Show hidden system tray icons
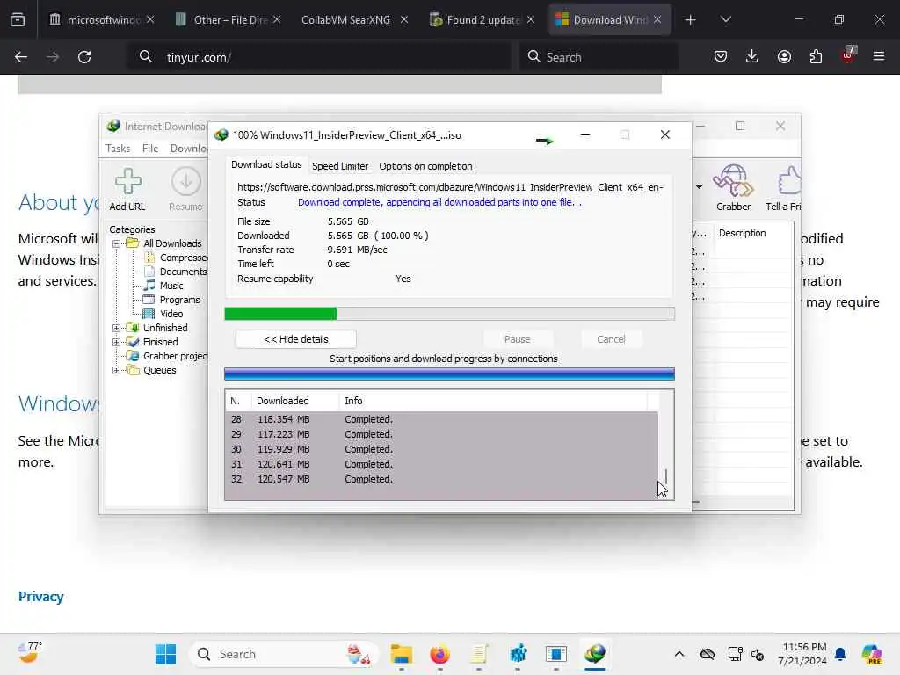This screenshot has height=675, width=900. click(x=679, y=654)
